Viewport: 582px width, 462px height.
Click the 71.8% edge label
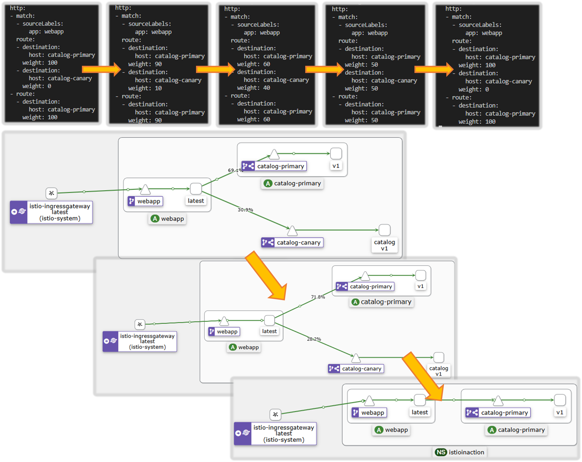tap(318, 297)
